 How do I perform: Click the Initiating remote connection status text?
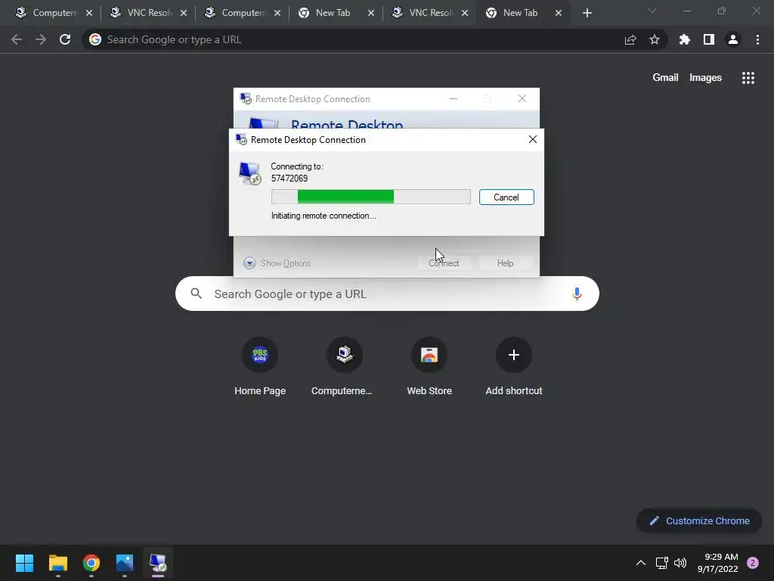pos(324,216)
